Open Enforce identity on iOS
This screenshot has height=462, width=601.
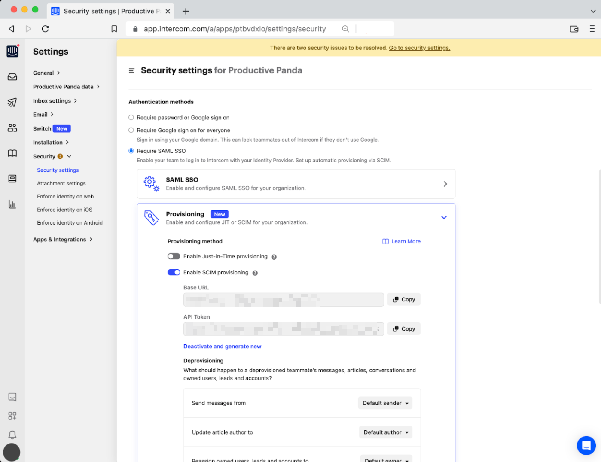pos(64,210)
